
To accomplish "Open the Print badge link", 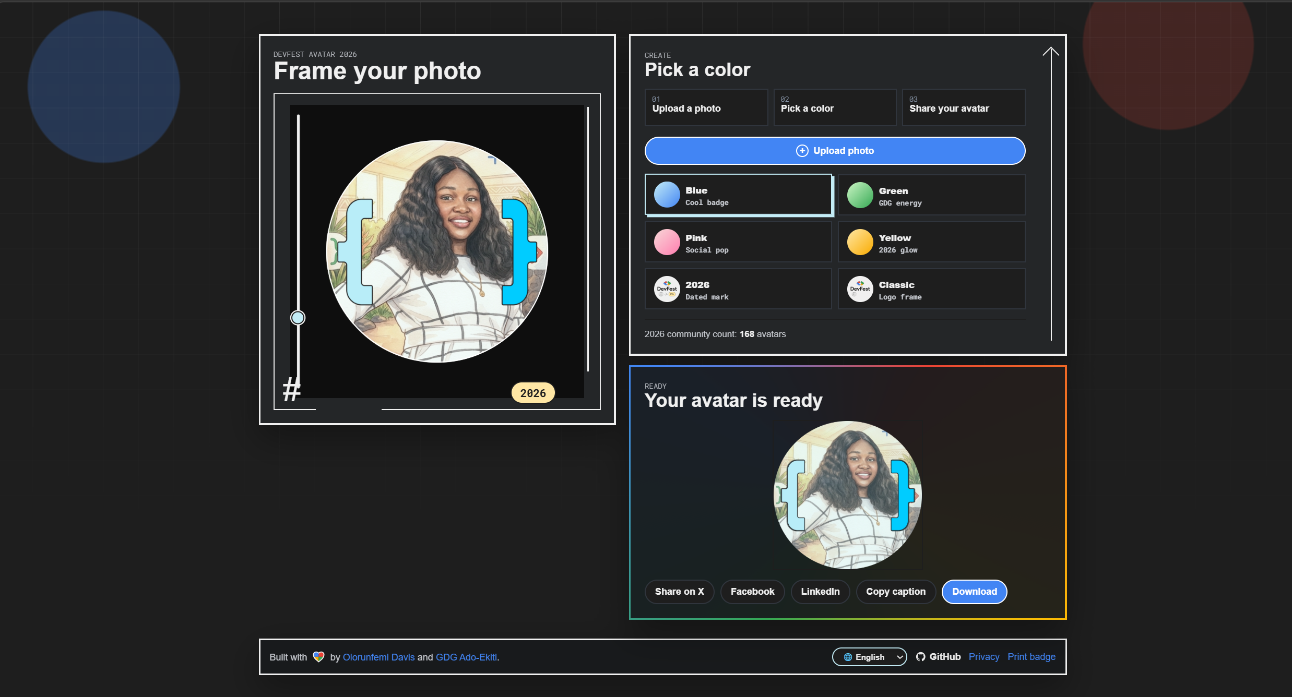I will click(1031, 657).
